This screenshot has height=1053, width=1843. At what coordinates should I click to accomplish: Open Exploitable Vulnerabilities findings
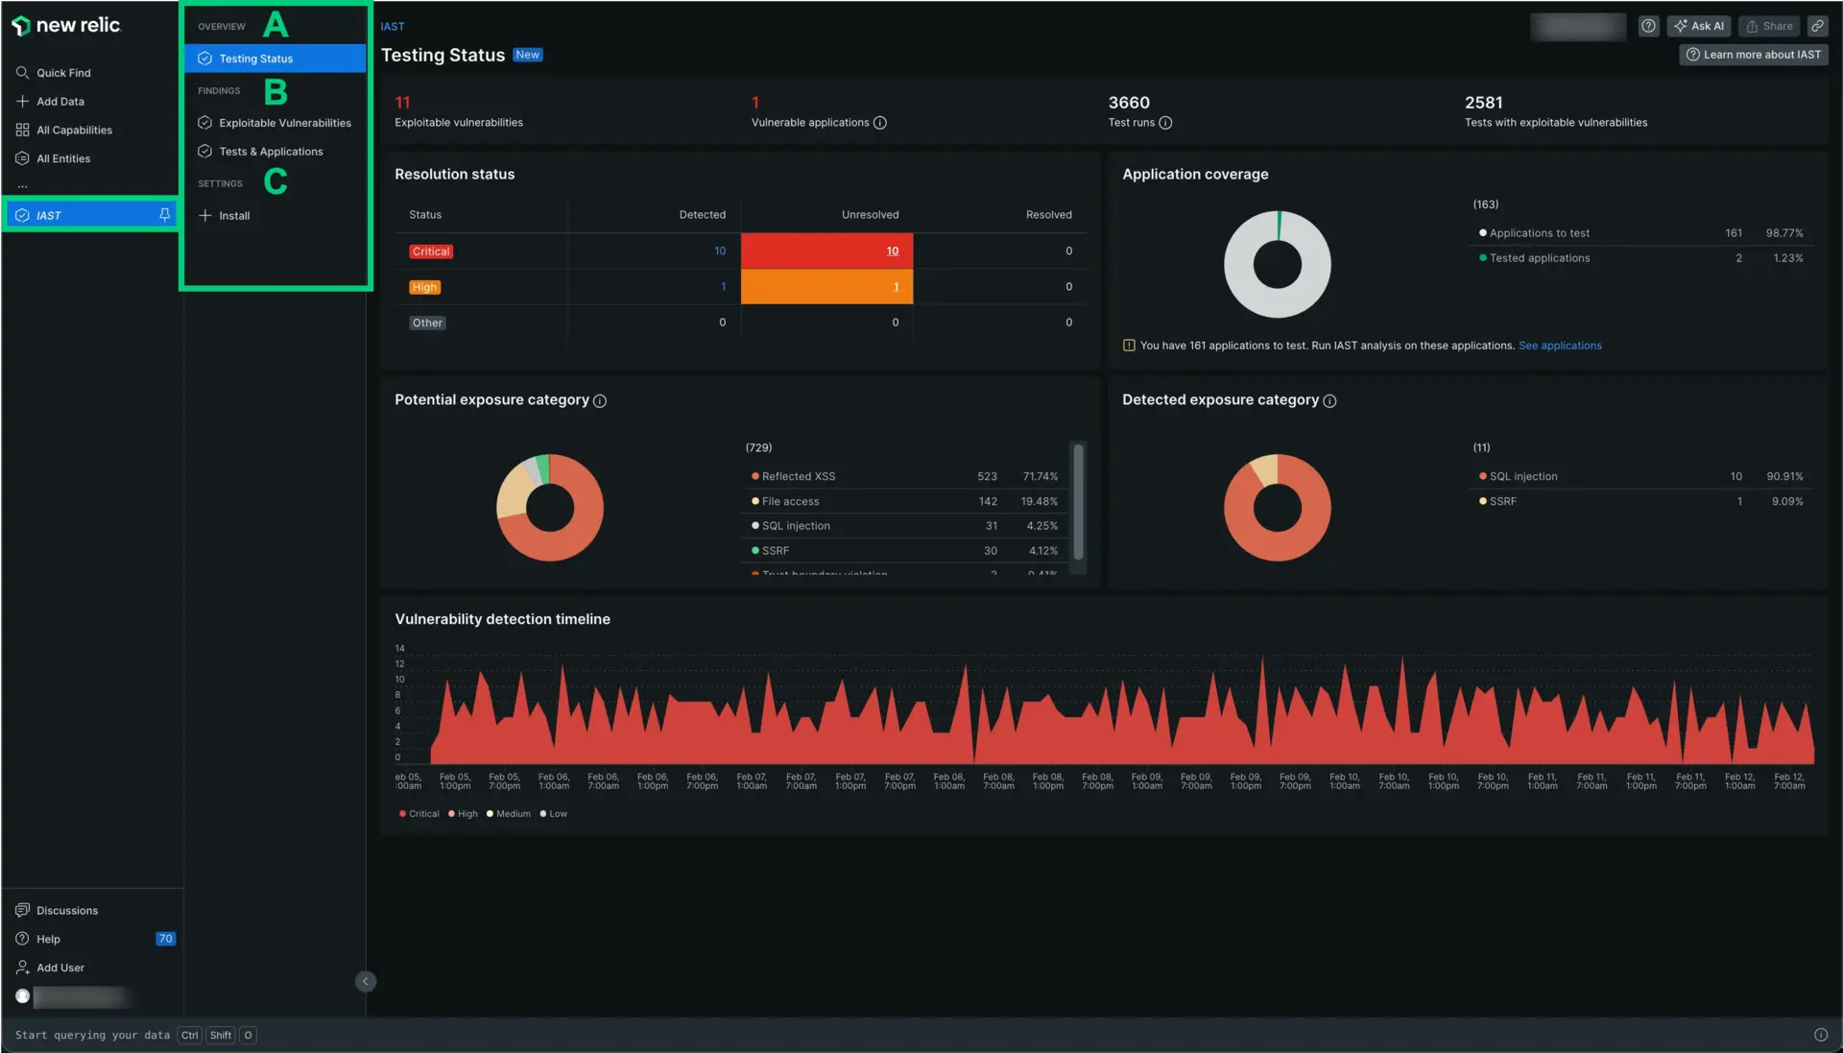coord(275,123)
